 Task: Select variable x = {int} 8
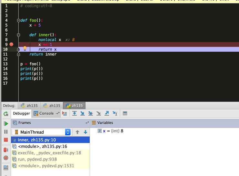point(110,131)
